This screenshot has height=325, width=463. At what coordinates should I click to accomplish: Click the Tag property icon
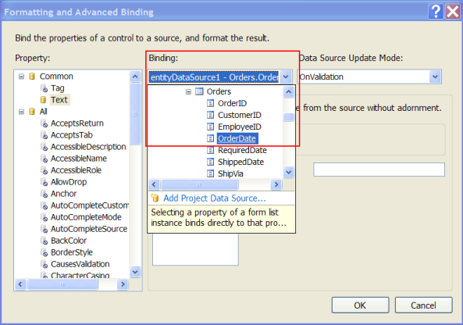(44, 88)
